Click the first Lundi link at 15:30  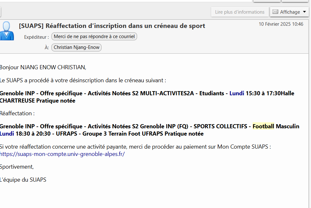click(x=237, y=93)
